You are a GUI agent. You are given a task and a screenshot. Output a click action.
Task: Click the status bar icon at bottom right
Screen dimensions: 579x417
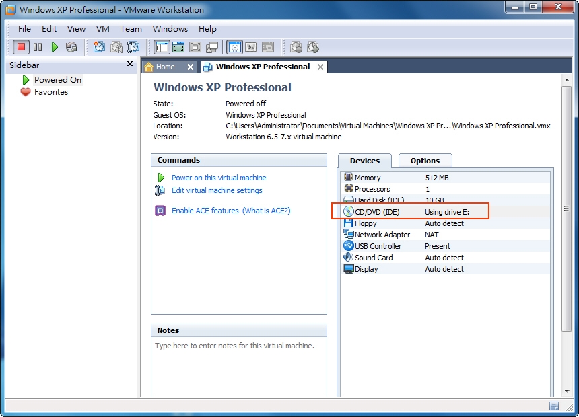pyautogui.click(x=554, y=406)
